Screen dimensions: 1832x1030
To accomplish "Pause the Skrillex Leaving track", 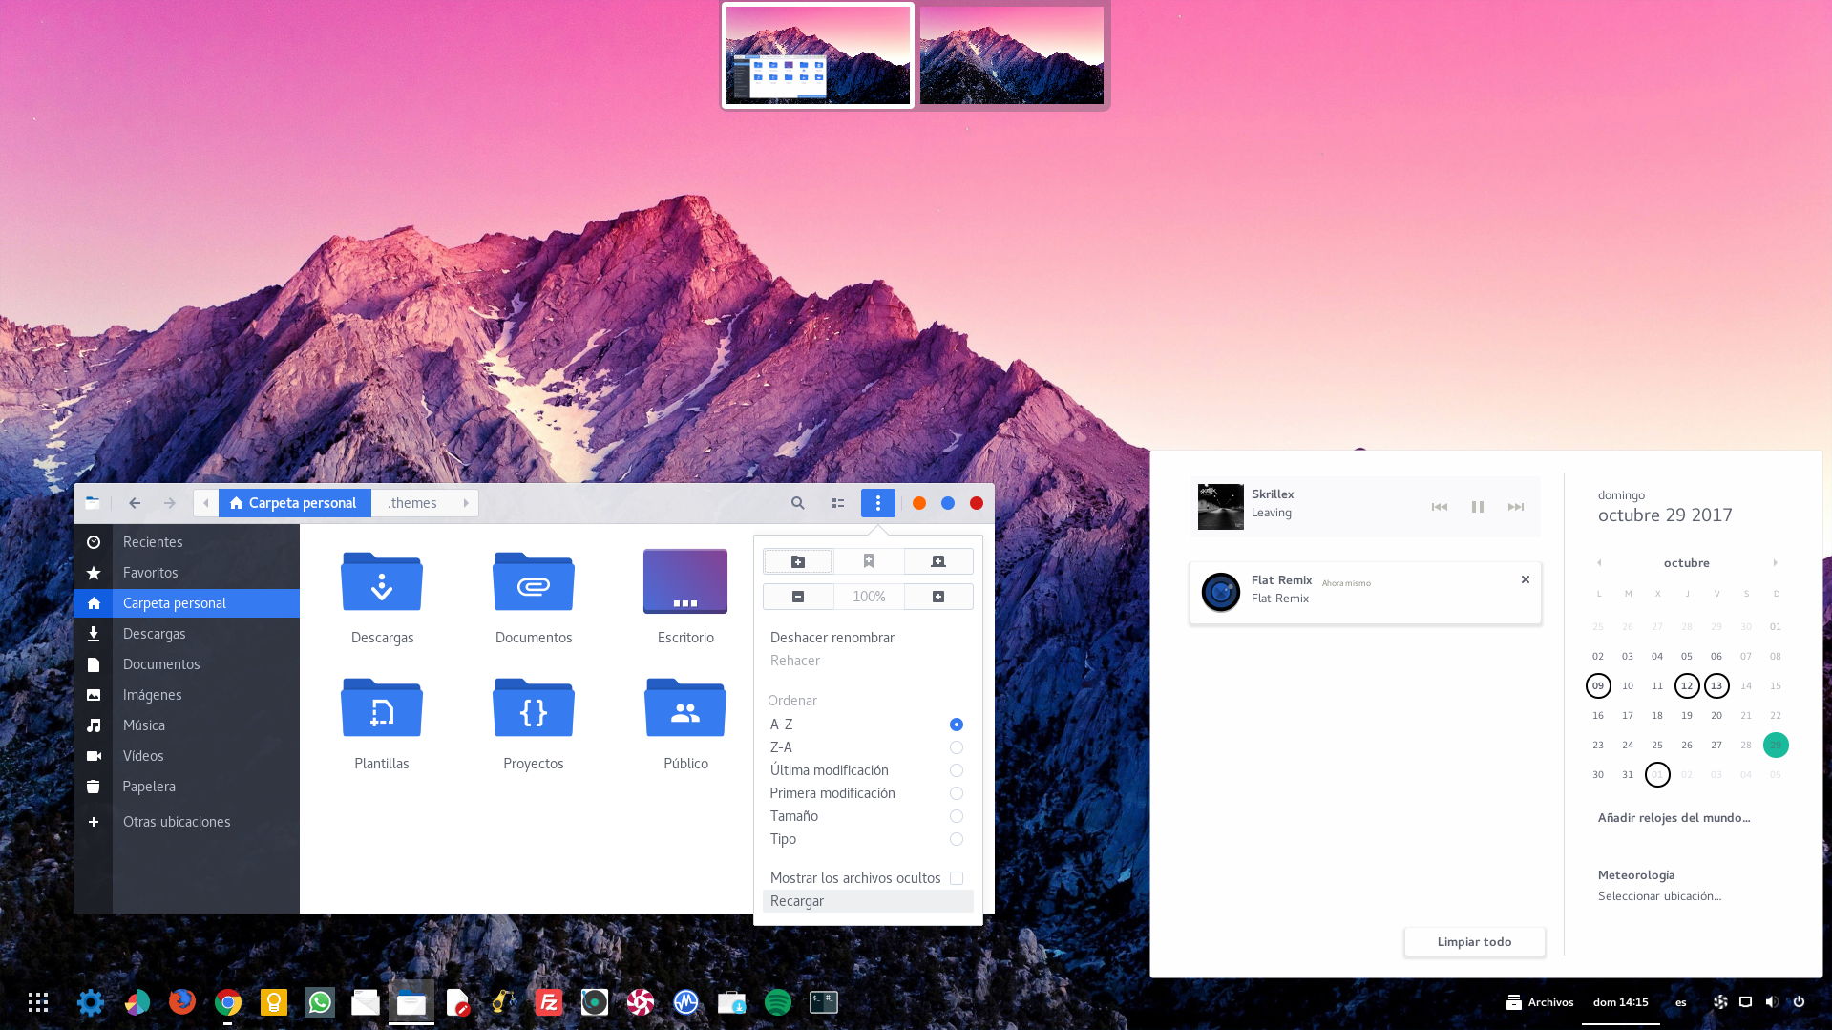I will coord(1478,507).
